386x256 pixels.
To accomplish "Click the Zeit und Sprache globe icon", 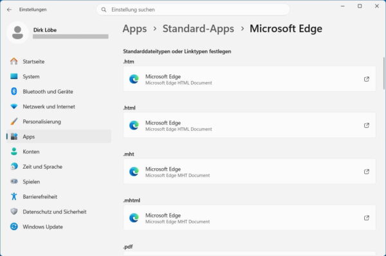I will click(14, 166).
